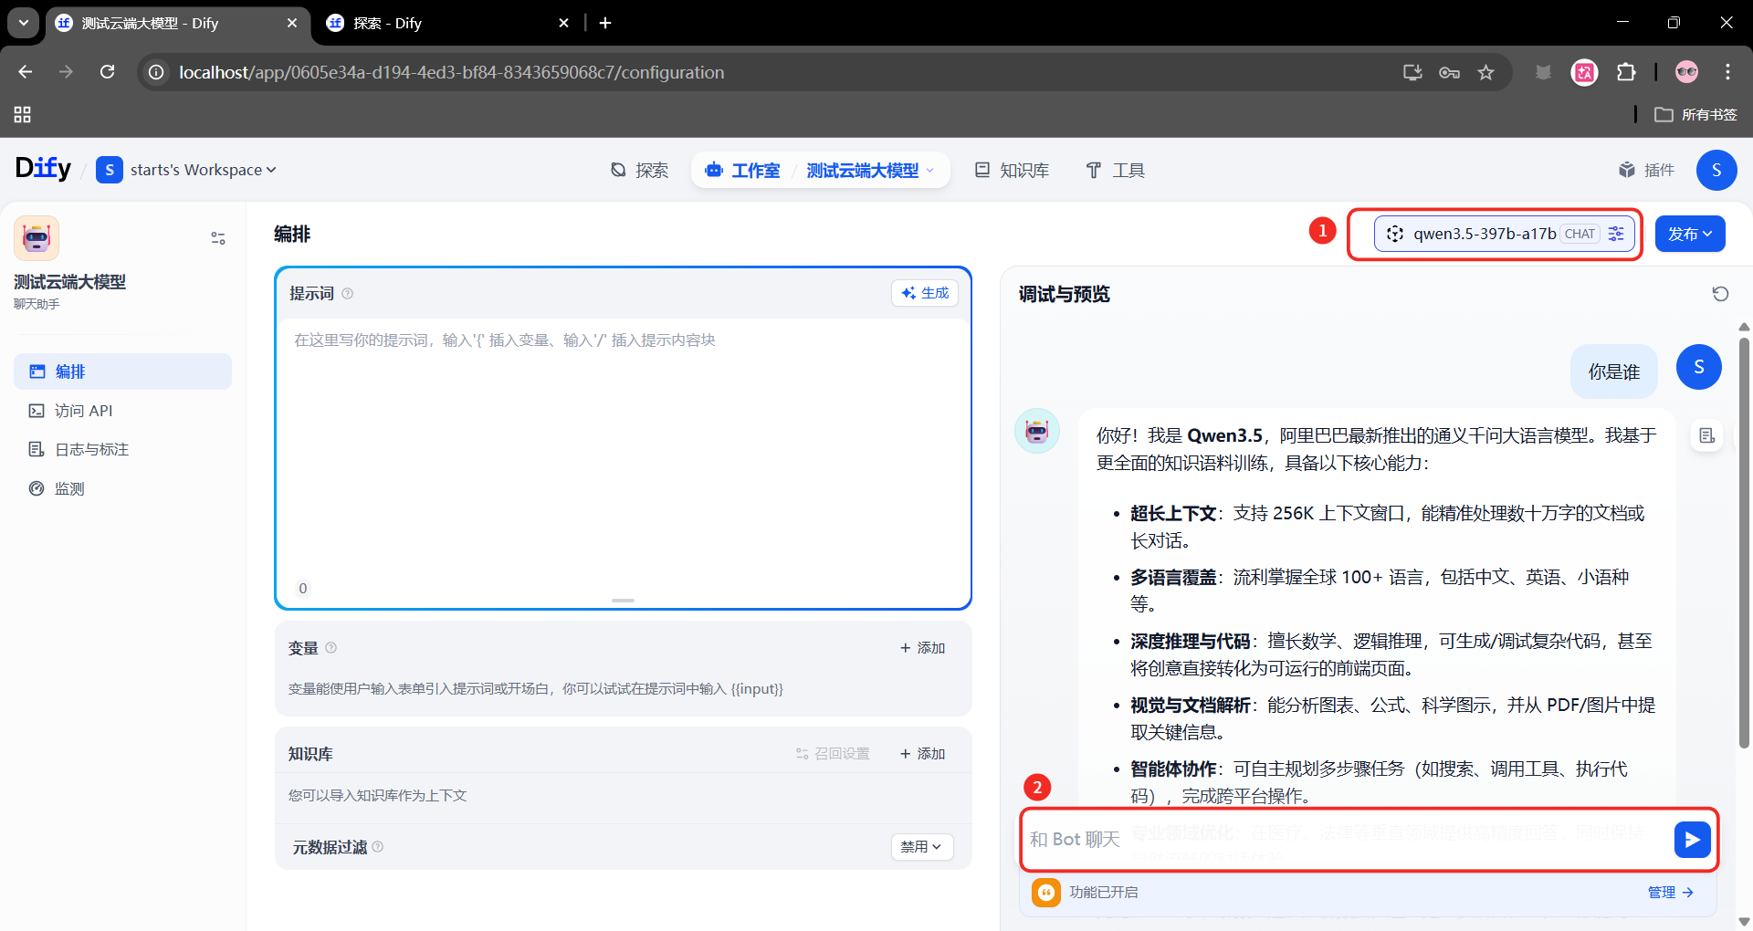The height and width of the screenshot is (931, 1753).
Task: Expand the 测试云端大模型 app switcher dropdown
Action: click(x=871, y=170)
